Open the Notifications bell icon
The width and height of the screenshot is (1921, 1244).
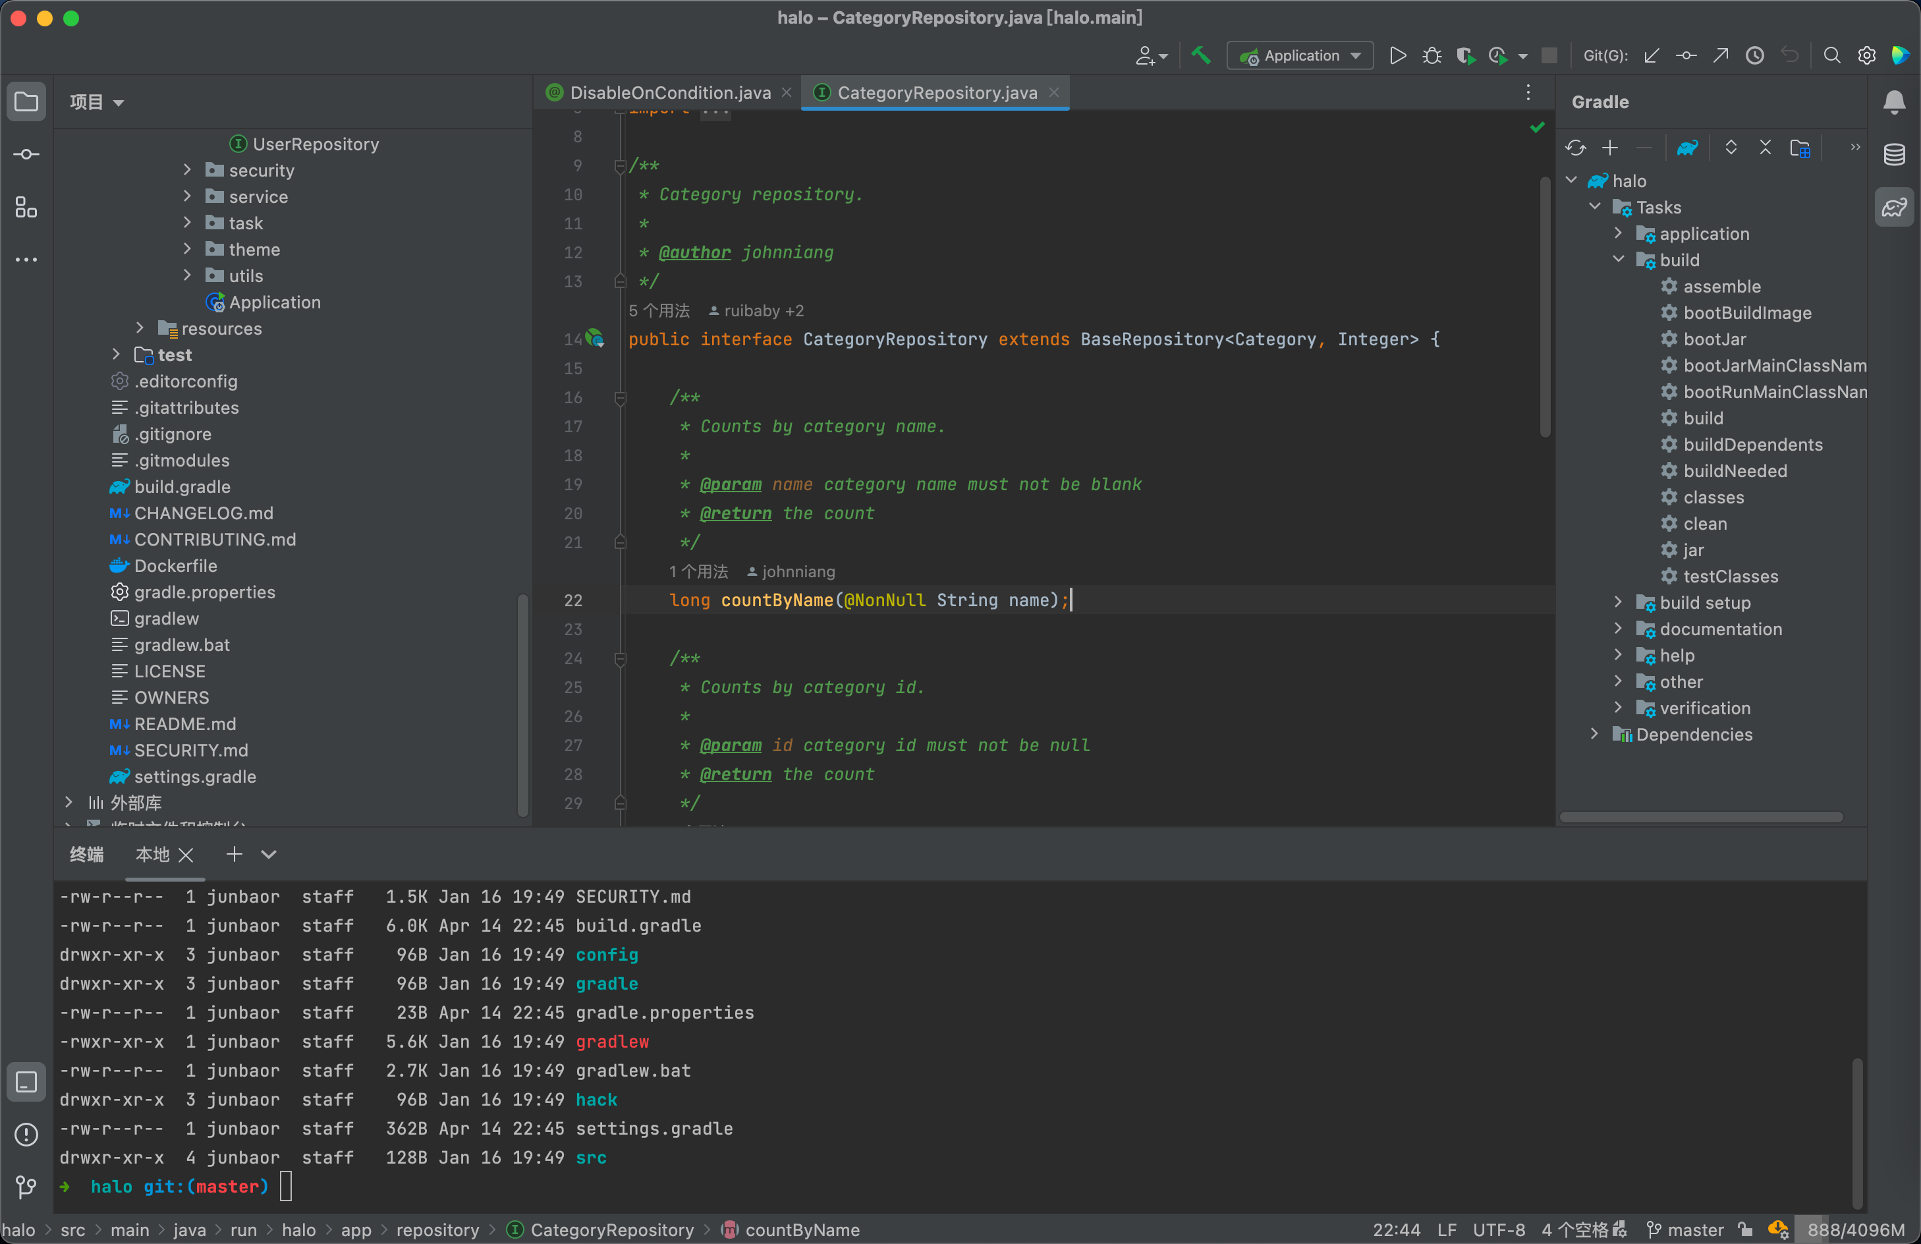(1893, 101)
